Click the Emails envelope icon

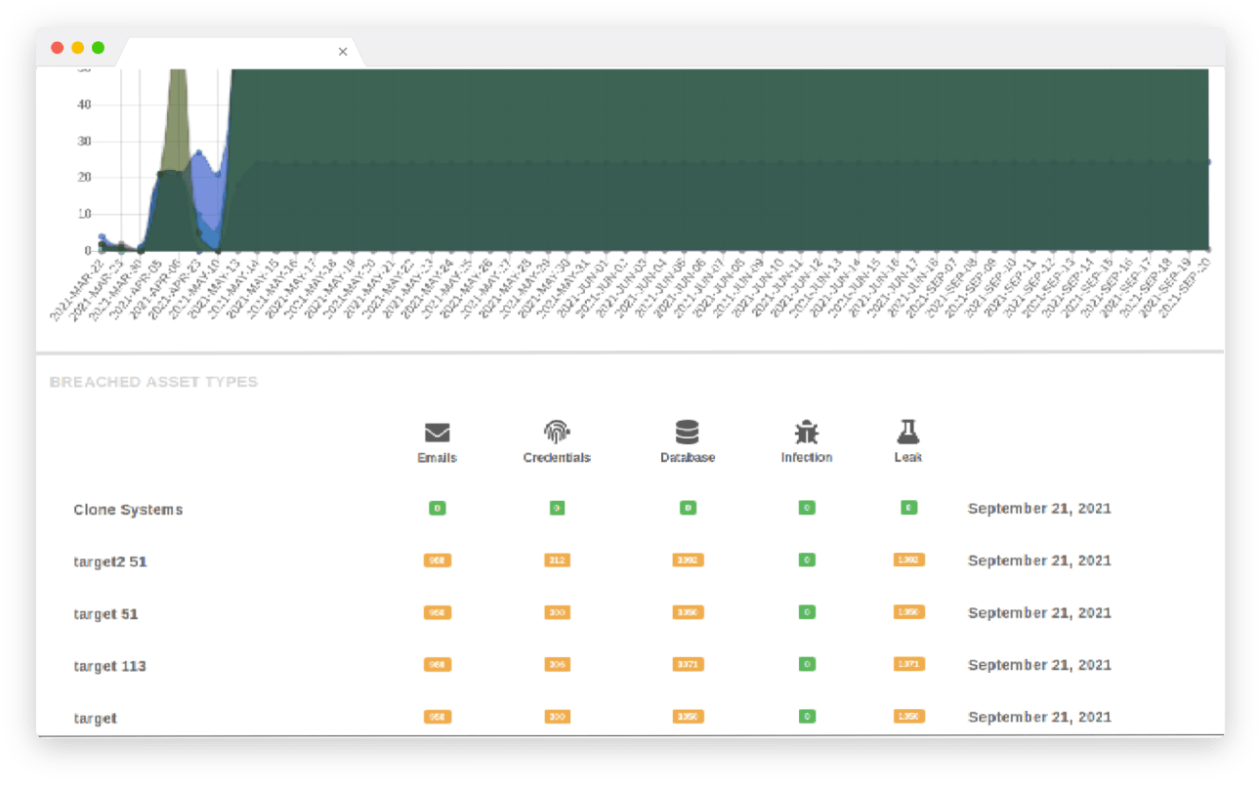438,433
